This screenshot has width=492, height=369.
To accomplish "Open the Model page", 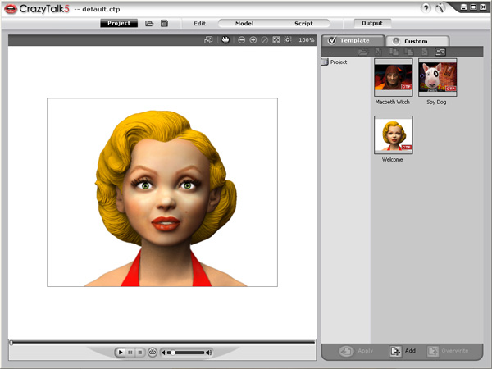I will (244, 23).
